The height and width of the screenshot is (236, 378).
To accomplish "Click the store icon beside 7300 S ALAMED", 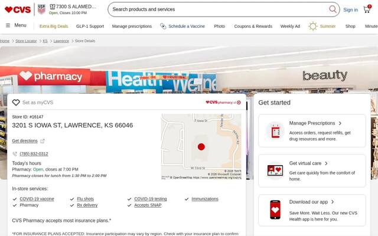I will (x=53, y=6).
